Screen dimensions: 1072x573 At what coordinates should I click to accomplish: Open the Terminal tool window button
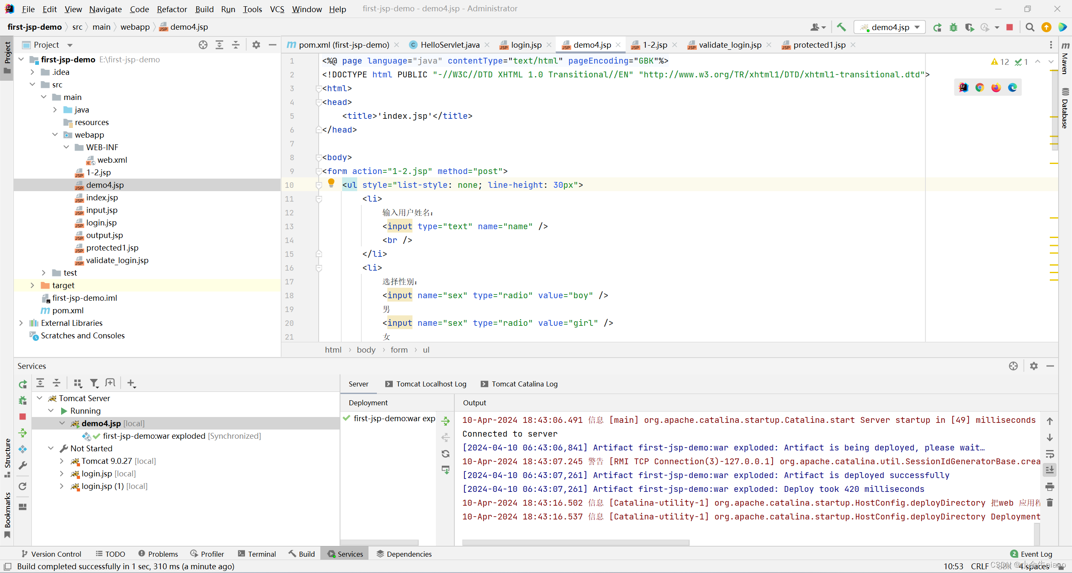257,554
